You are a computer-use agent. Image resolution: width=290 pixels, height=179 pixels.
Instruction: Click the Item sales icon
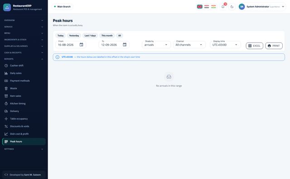pyautogui.click(x=6, y=96)
